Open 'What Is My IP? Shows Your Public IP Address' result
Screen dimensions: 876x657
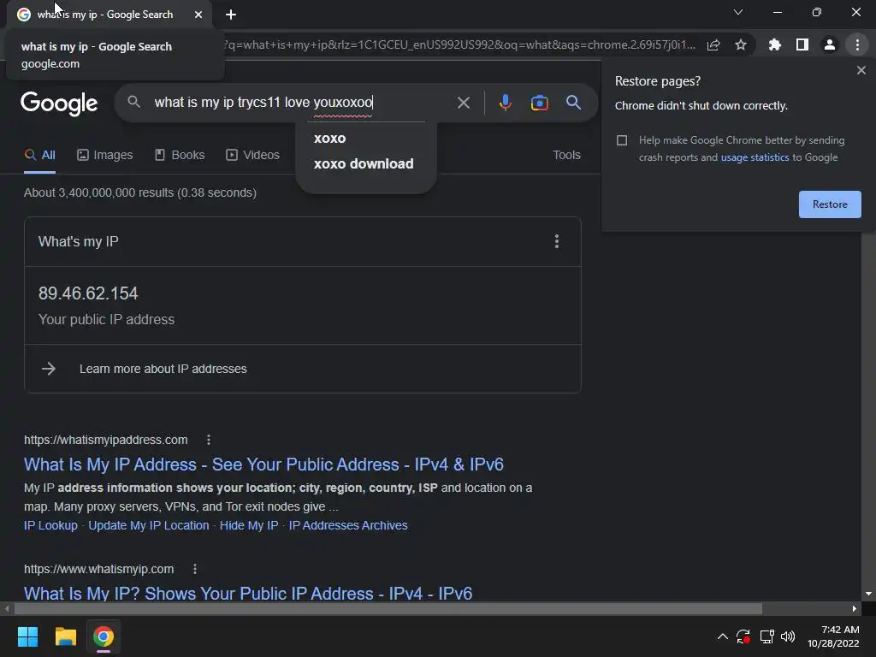click(248, 593)
